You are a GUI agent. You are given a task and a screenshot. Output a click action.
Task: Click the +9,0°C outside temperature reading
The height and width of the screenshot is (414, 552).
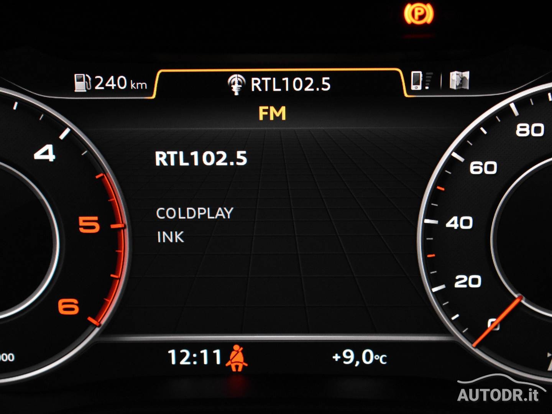click(x=360, y=357)
